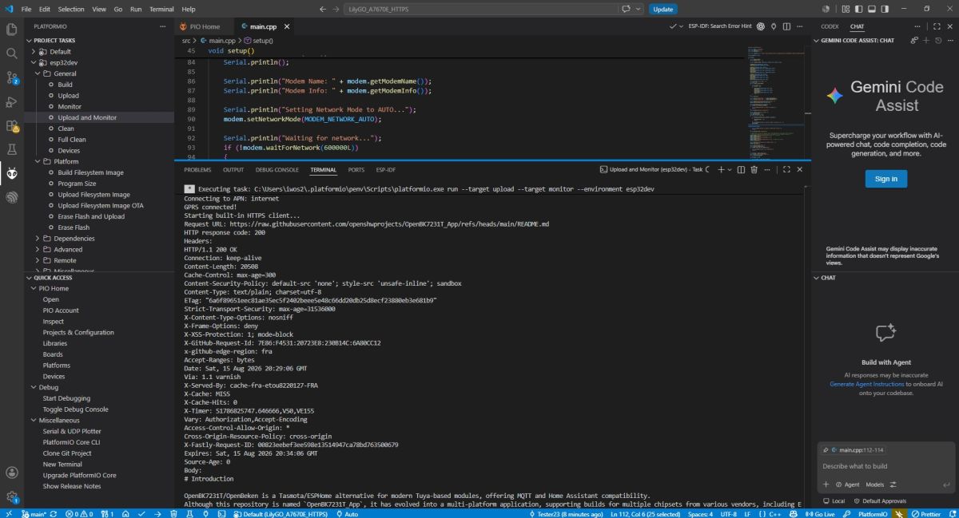
Task: Switch to the Problems panel tab
Action: pos(197,169)
